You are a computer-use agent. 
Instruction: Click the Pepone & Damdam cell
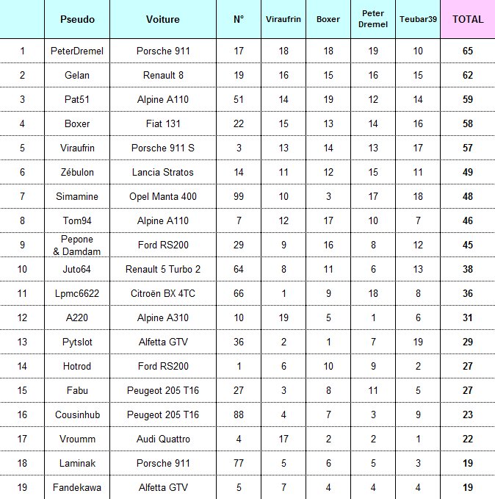(77, 245)
